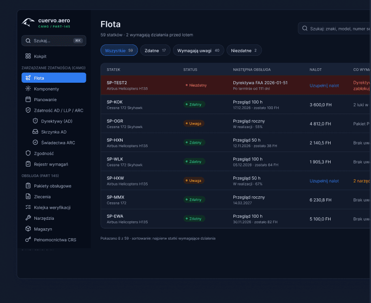Screen dimensions: 371x303
Task: Click the cuervo.aero bird logo
Action: (28, 23)
